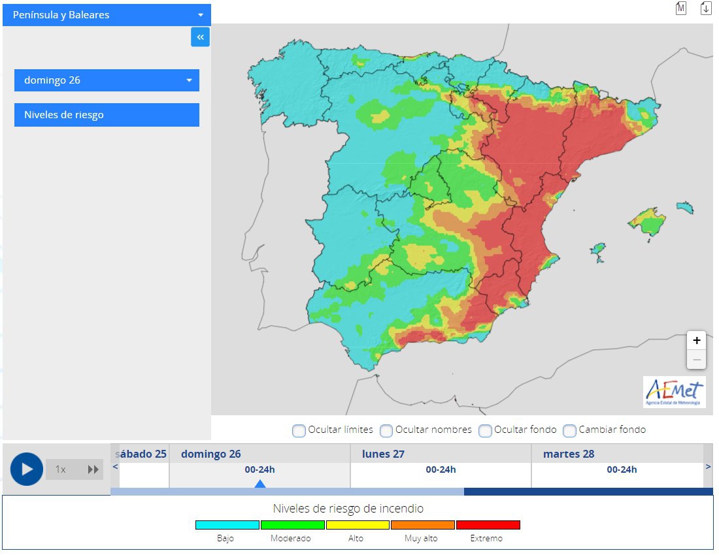Tick the Cambiar fondo checkbox

coord(569,430)
